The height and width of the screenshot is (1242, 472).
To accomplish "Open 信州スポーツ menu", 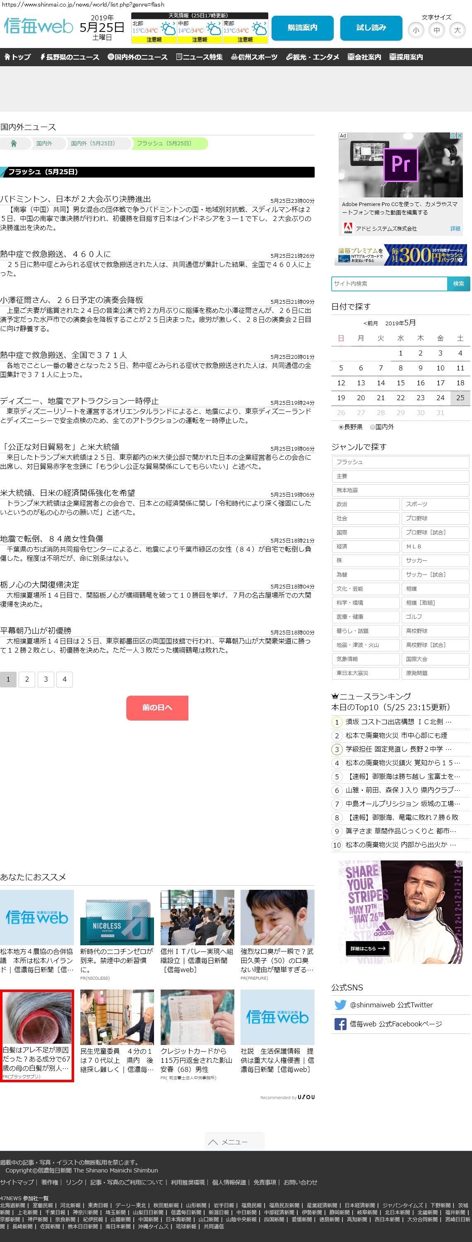I will (254, 57).
